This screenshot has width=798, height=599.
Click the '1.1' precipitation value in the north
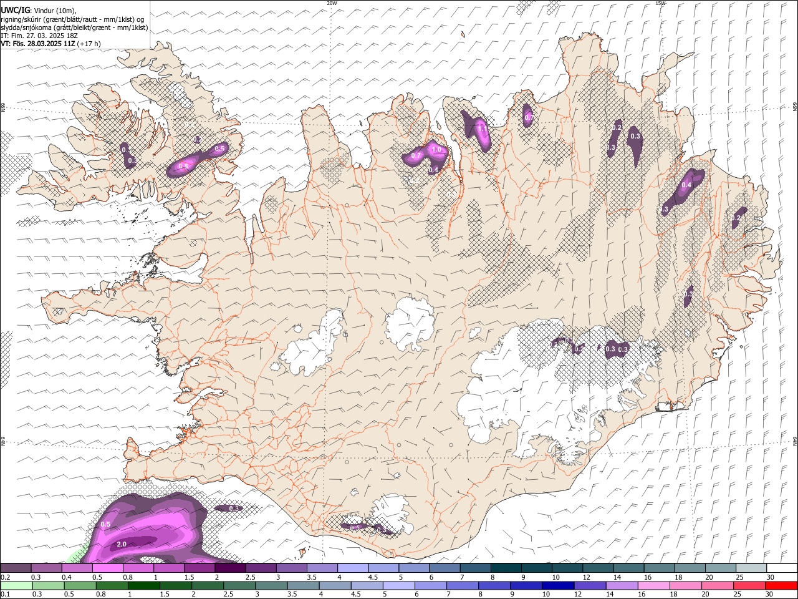coord(482,129)
